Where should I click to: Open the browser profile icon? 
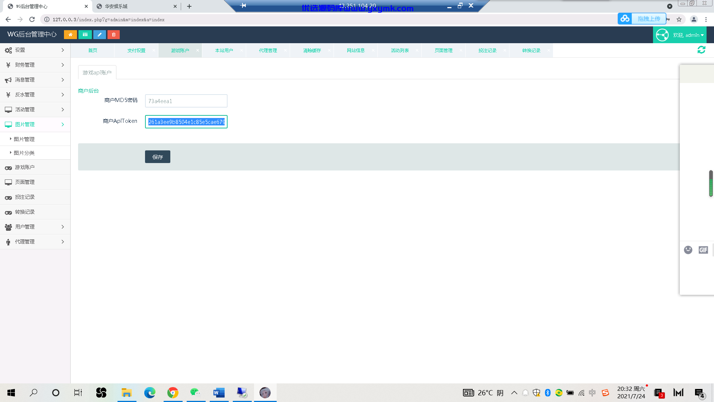694,19
